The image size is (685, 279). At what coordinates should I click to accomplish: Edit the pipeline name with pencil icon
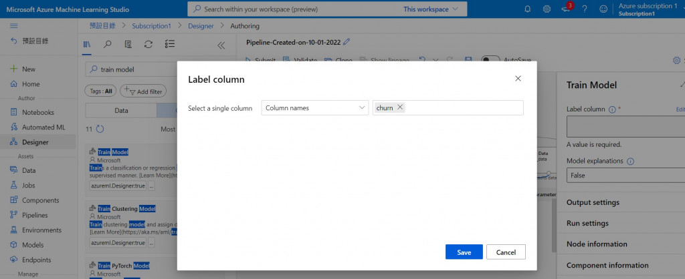pos(347,42)
